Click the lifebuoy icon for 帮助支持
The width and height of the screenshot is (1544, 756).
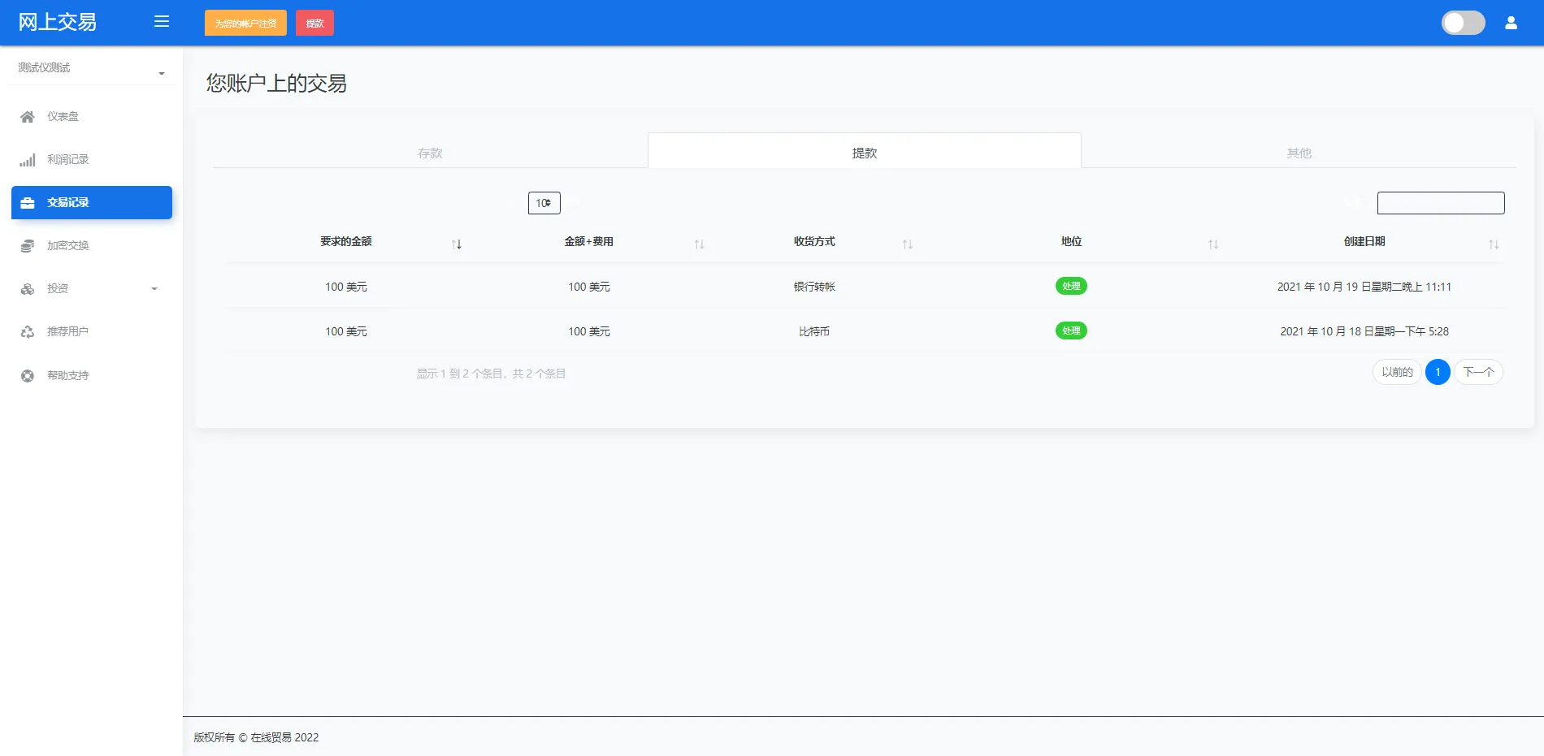28,376
